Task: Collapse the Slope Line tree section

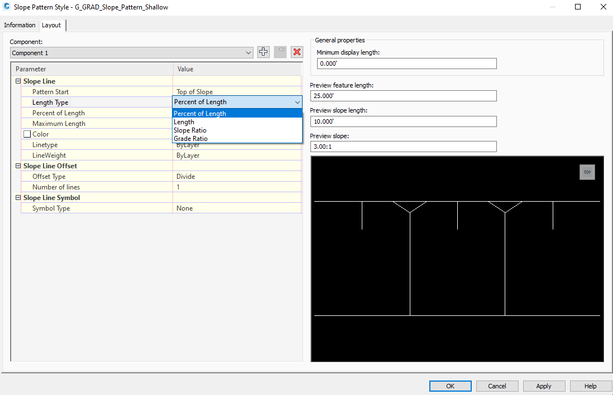Action: tap(18, 81)
